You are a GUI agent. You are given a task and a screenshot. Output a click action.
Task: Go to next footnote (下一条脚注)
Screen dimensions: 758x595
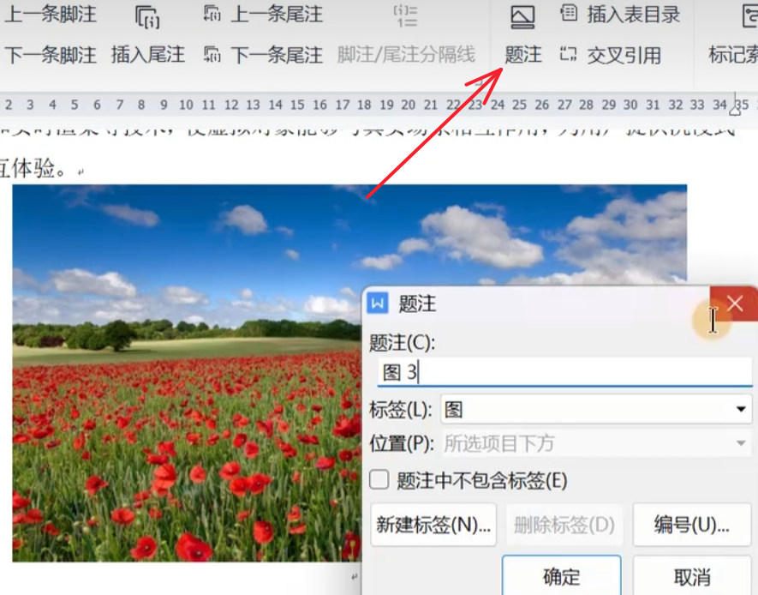[51, 55]
